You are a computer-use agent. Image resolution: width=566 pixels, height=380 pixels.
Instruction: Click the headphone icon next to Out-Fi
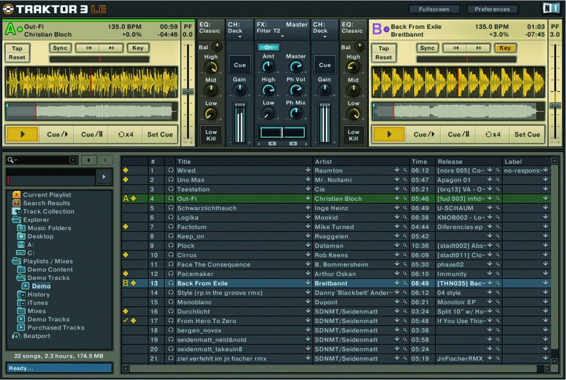170,199
